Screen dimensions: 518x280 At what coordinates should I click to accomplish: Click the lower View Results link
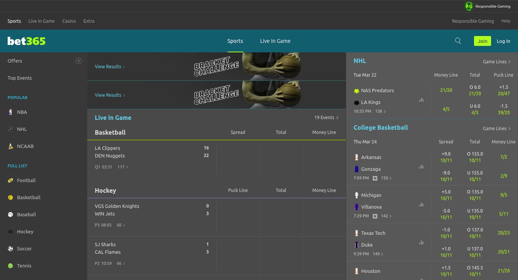110,95
